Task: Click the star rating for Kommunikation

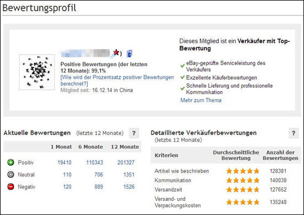Action: 243,180
